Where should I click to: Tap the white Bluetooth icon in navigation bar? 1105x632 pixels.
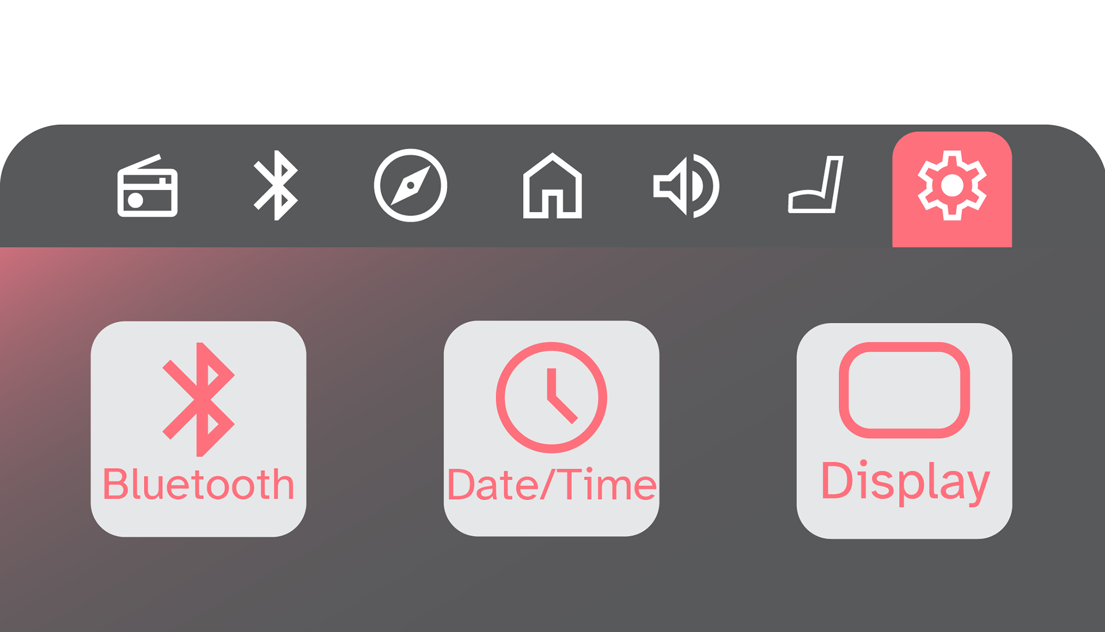pos(276,185)
